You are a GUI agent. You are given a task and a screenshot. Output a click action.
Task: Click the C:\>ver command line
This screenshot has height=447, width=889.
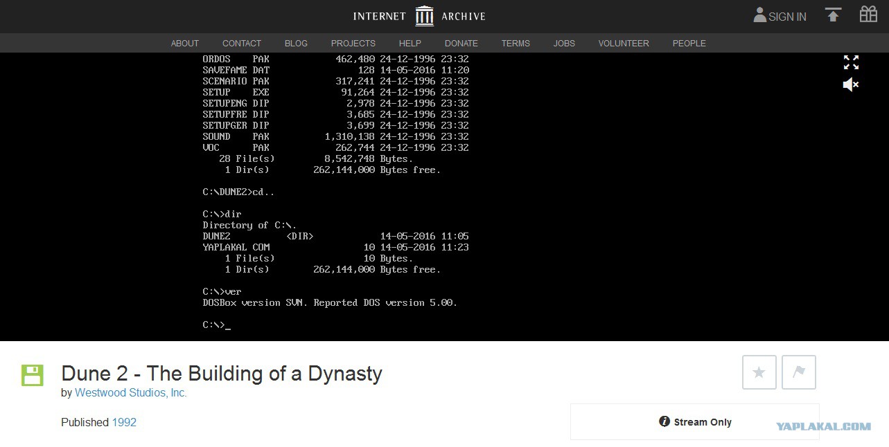222,291
